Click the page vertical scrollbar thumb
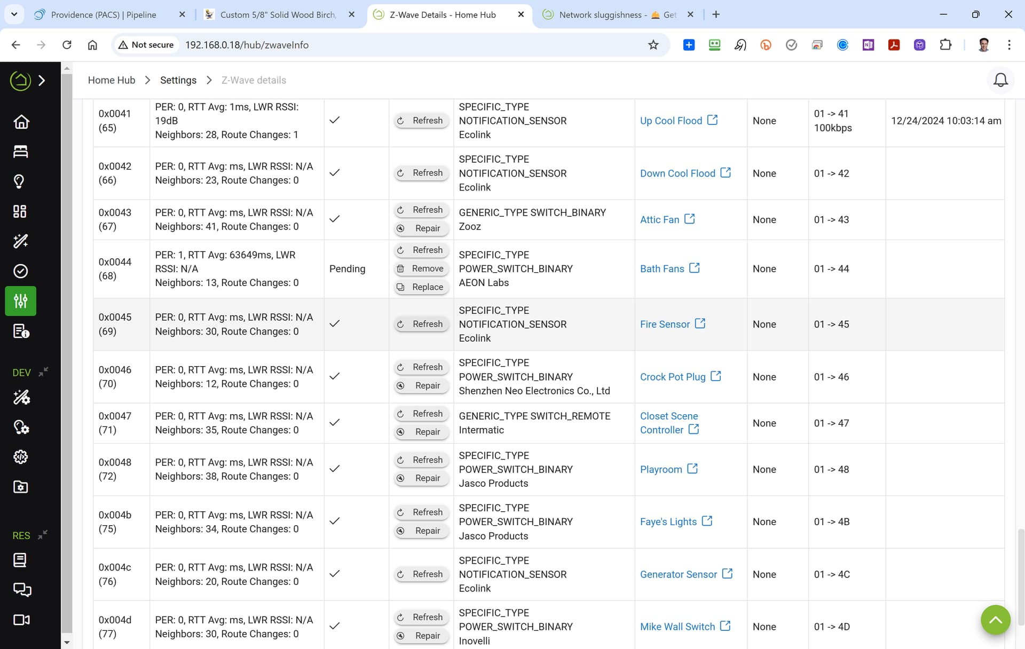This screenshot has width=1025, height=649. 1020,576
